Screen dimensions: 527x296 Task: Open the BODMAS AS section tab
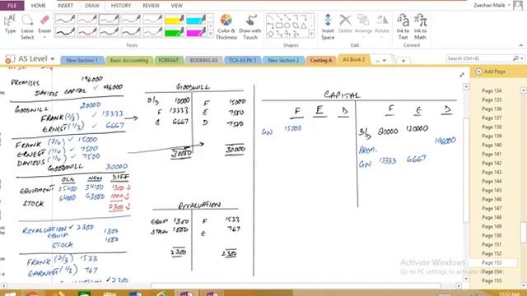(203, 60)
